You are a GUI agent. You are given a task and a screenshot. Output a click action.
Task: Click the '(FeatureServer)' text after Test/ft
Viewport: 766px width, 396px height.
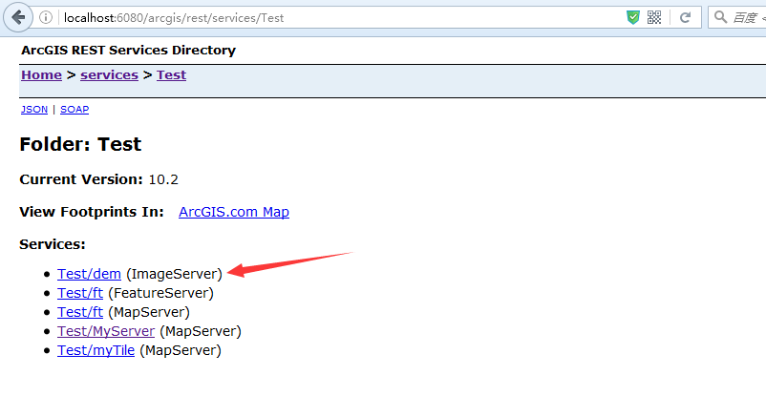(160, 293)
